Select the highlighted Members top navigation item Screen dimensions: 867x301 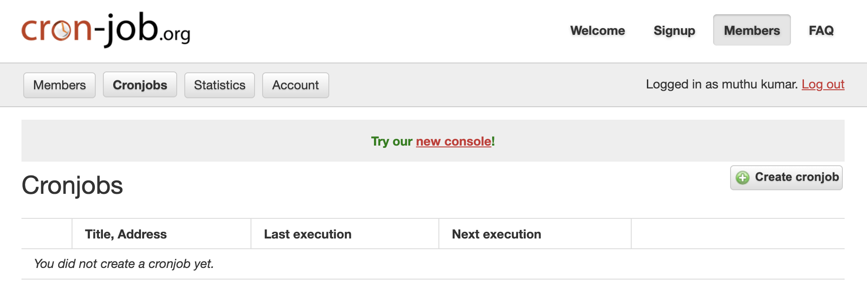pyautogui.click(x=752, y=30)
